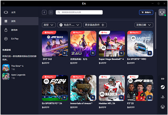The height and width of the screenshot is (115, 168).
Task: Open the 发售日期 sort dropdown
Action: point(144,25)
